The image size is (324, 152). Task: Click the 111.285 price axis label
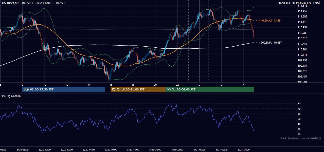tap(302, 17)
